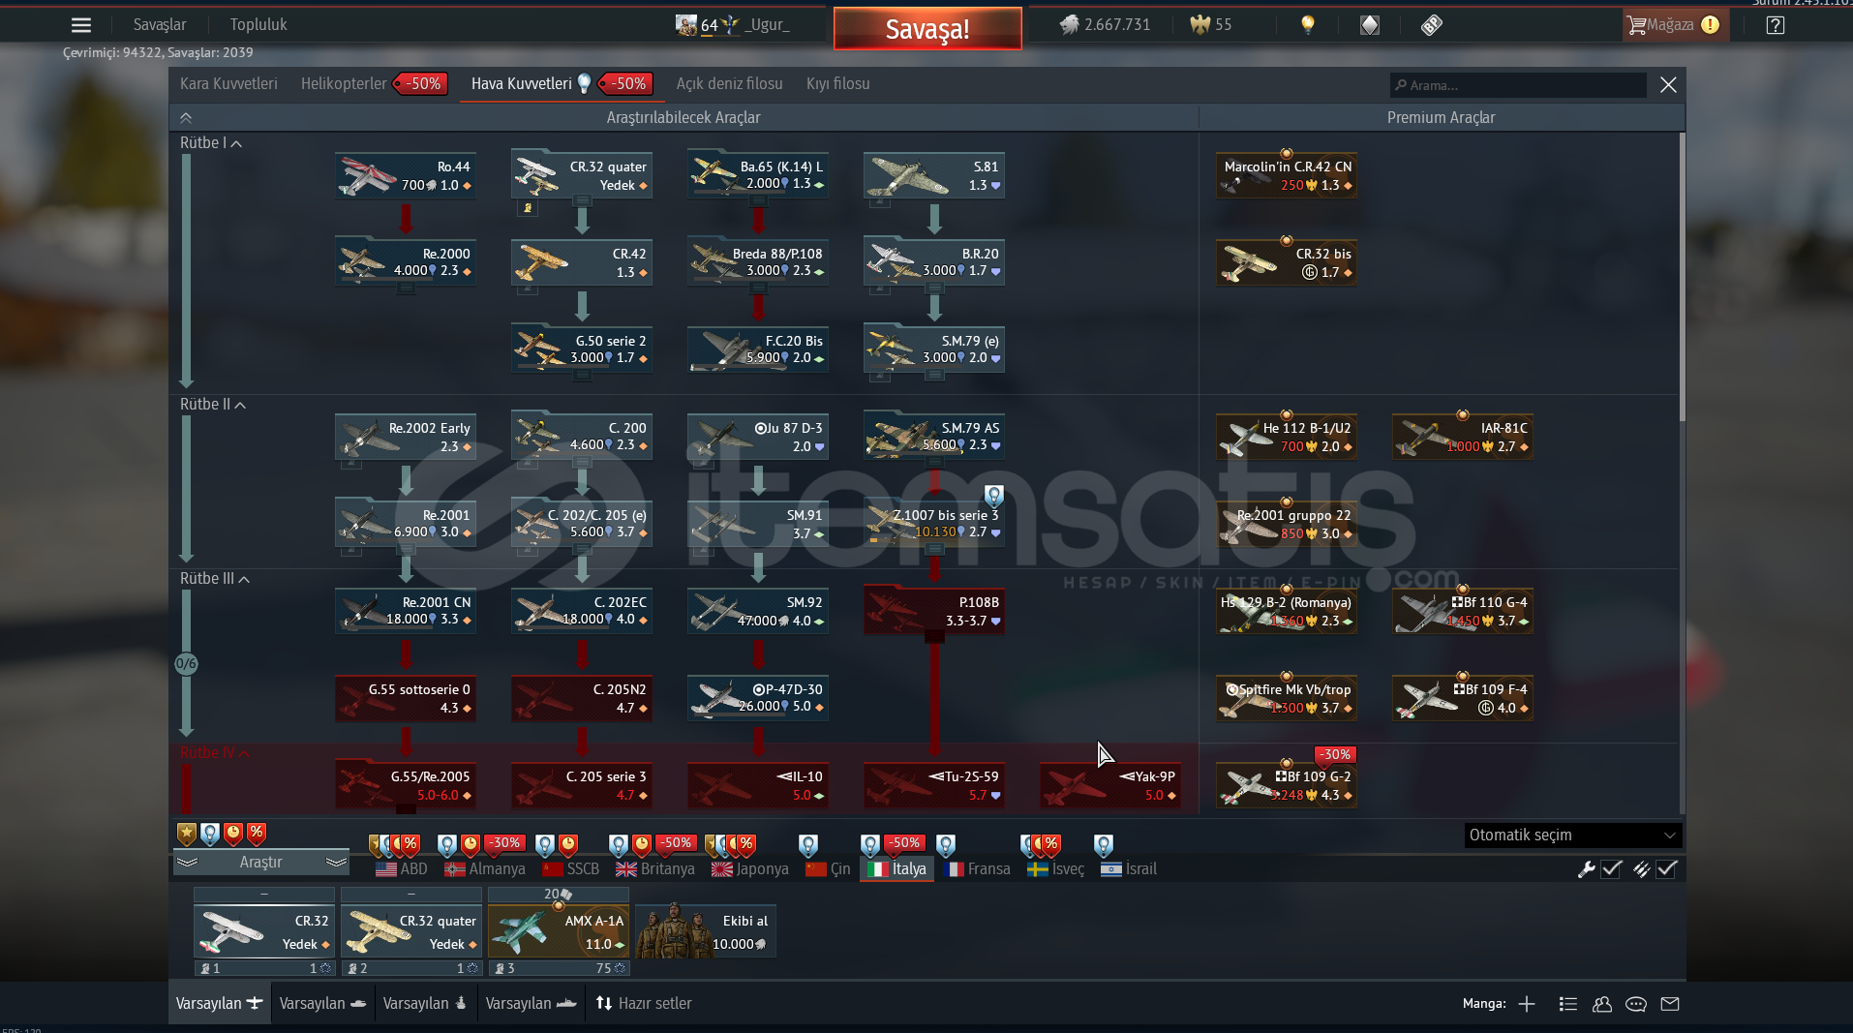
Task: Select the AMX A-1A crew slot
Action: point(559,931)
